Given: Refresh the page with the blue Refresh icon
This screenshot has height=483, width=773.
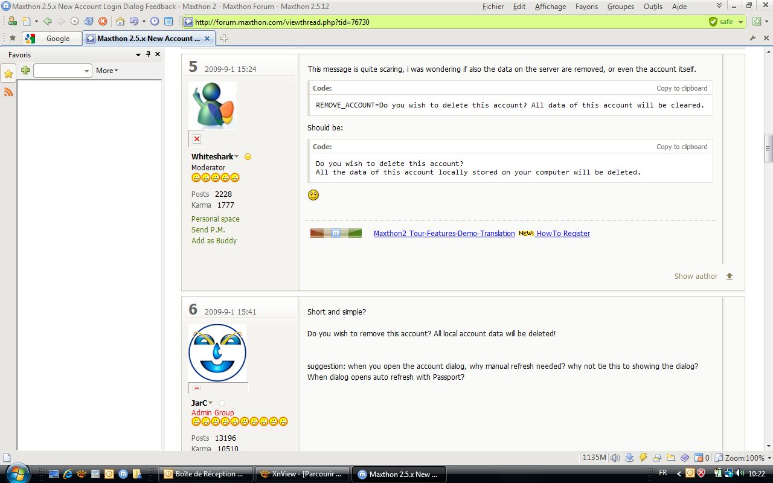Looking at the screenshot, I should click(88, 21).
